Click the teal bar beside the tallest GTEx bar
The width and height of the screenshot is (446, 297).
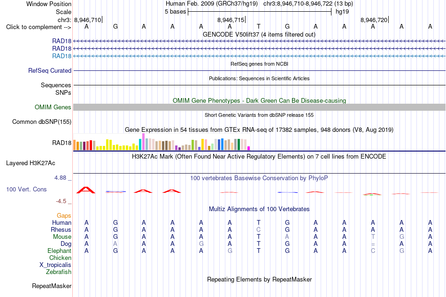[x=140, y=145]
